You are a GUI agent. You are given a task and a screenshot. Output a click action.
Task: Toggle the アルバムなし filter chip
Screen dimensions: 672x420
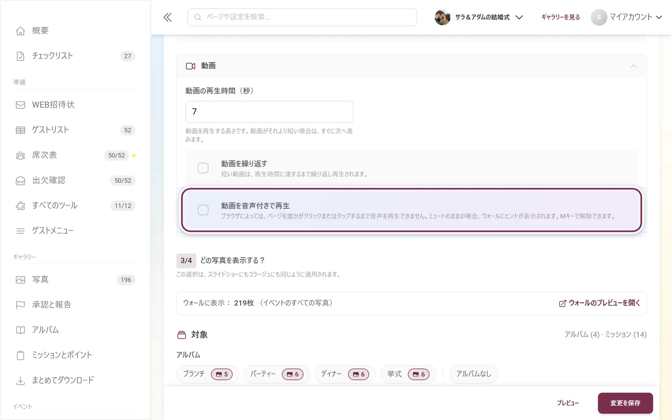click(474, 374)
